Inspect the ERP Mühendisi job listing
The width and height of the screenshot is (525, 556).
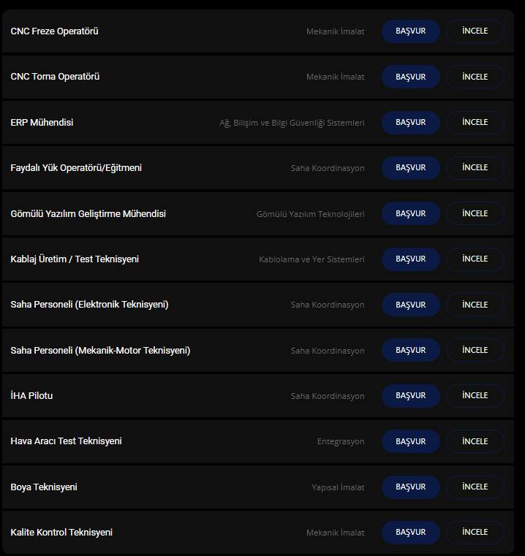(x=475, y=123)
